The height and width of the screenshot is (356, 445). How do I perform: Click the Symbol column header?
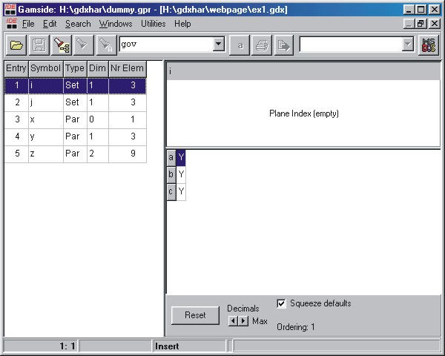click(x=45, y=68)
